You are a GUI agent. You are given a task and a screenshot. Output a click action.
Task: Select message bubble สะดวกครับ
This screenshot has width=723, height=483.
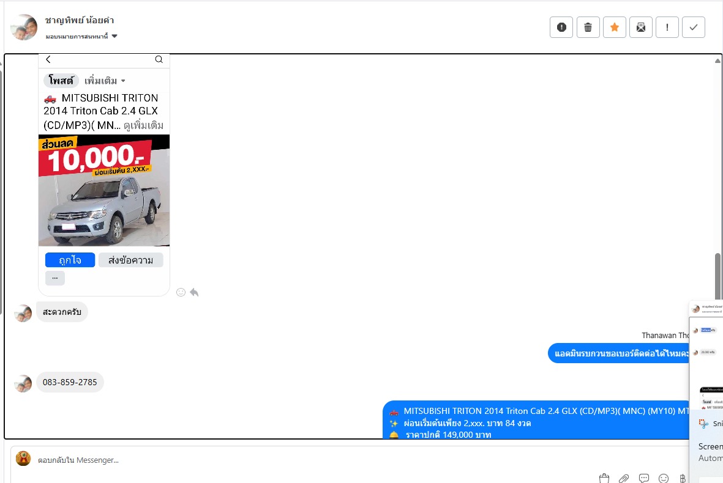[x=62, y=312]
